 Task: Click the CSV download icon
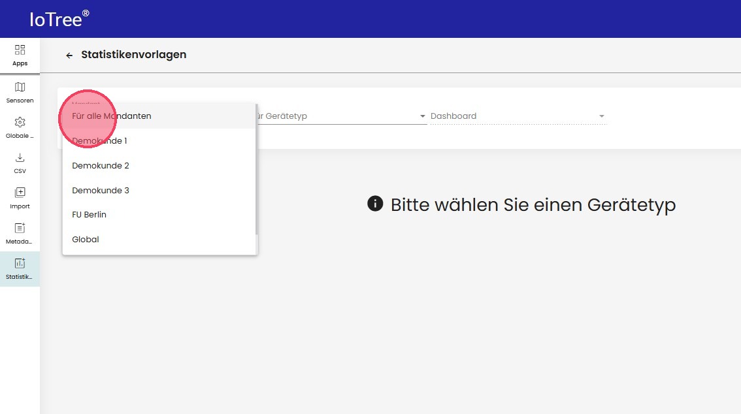(x=20, y=158)
